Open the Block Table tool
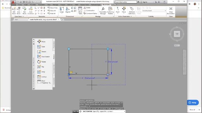Viewport: 202px width, 113px height. 80,11
